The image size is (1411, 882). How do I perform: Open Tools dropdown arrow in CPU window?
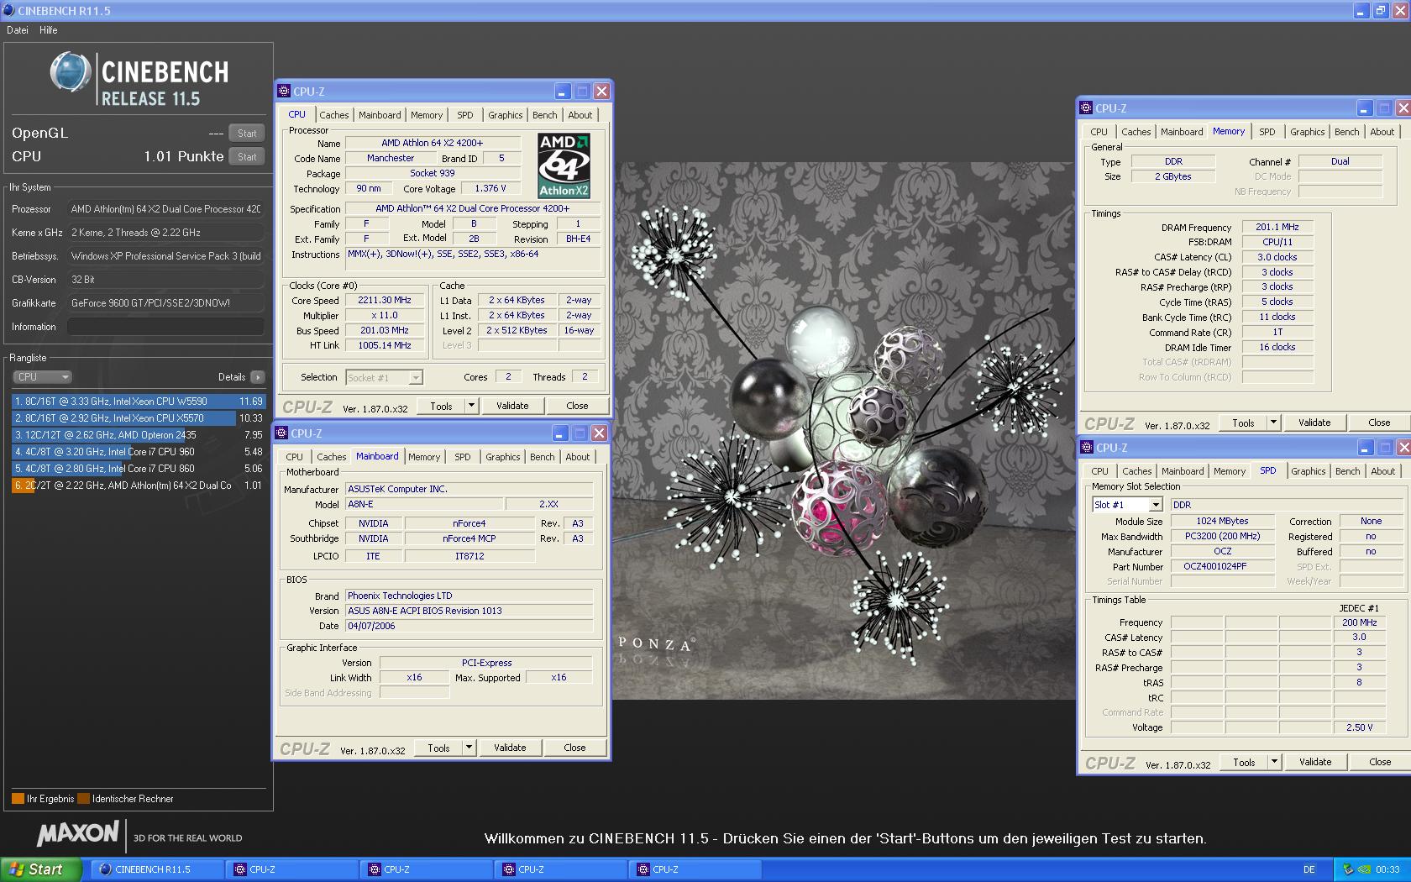point(471,406)
